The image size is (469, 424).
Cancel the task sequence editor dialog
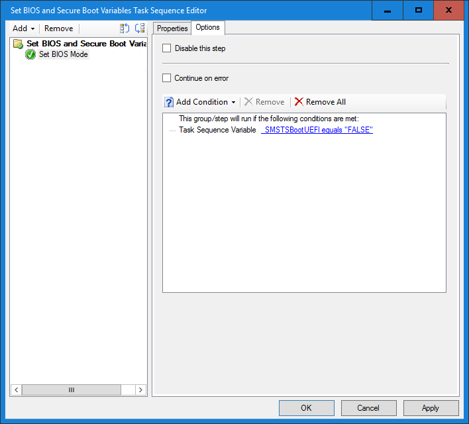click(368, 408)
